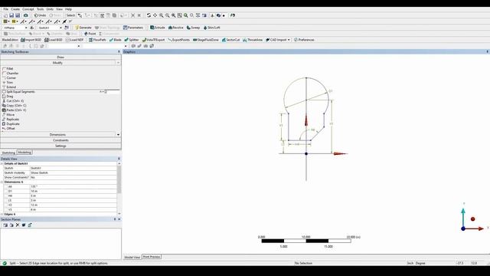Open the File menu
The width and height of the screenshot is (490, 276).
[5, 9]
